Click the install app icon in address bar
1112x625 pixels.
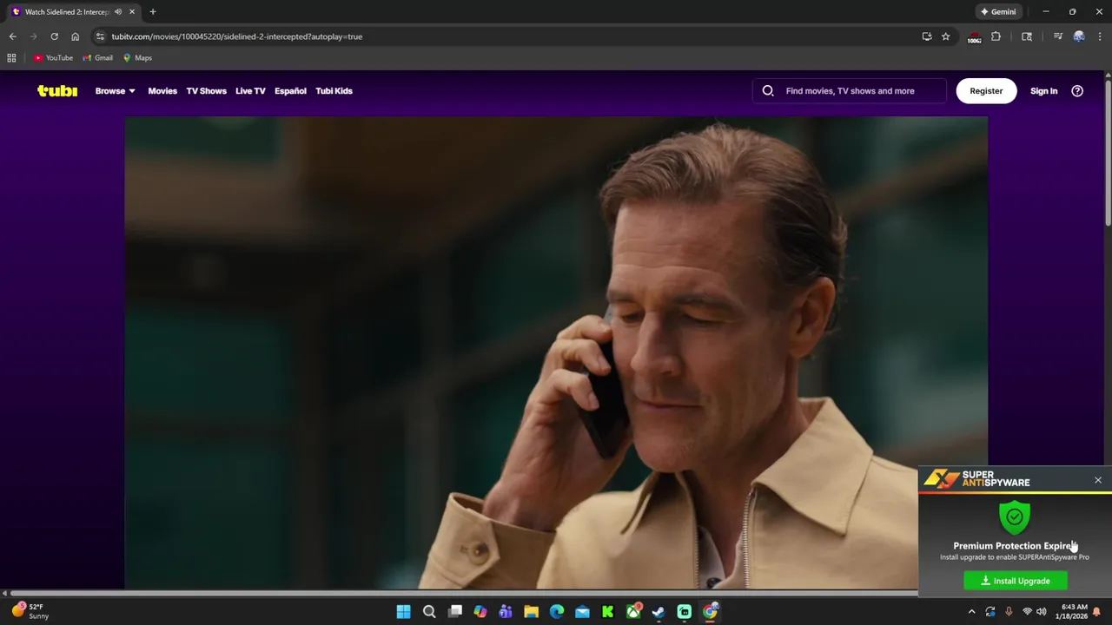(927, 36)
